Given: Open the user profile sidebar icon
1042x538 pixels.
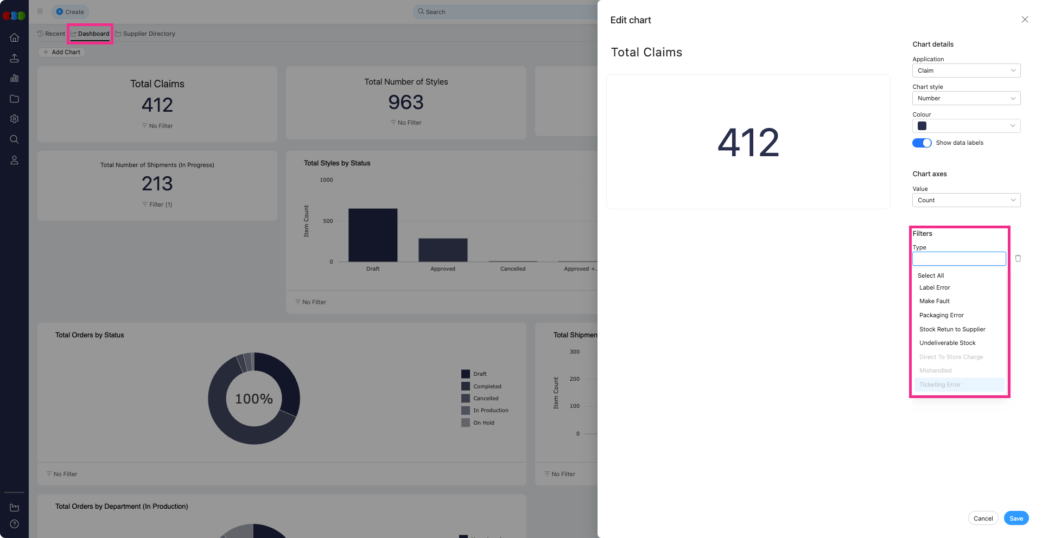Looking at the screenshot, I should 15,160.
